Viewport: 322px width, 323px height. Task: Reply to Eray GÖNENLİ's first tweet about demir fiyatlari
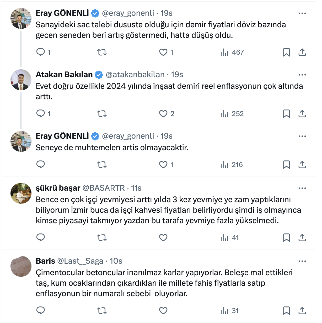[x=41, y=52]
